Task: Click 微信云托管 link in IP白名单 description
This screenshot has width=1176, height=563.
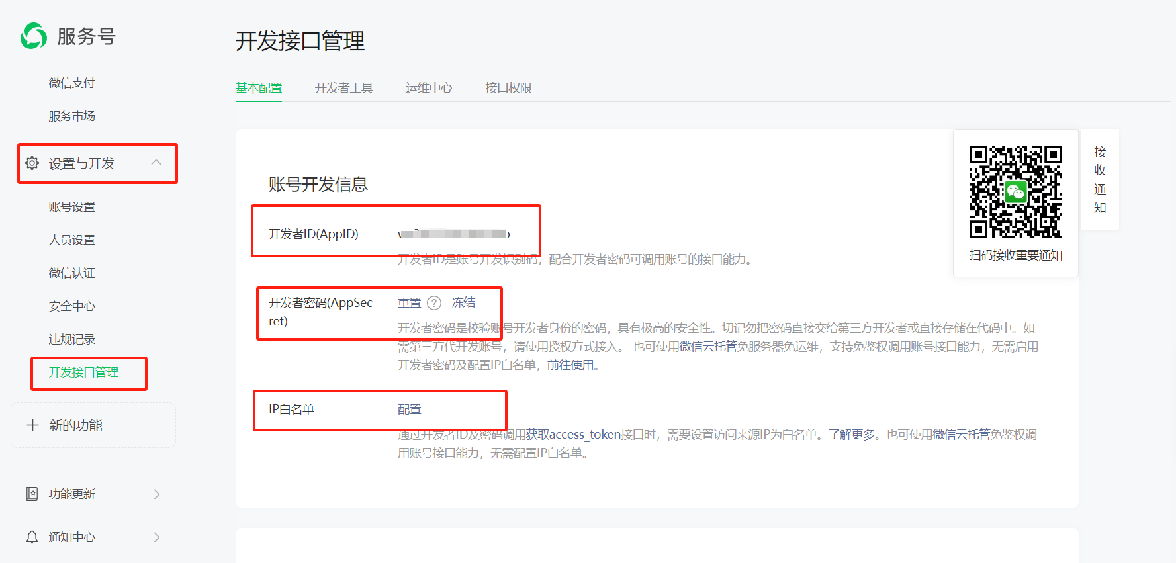Action: coord(961,435)
